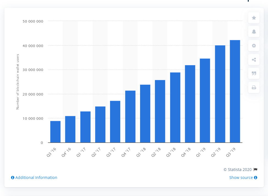Click the print icon

[254, 88]
